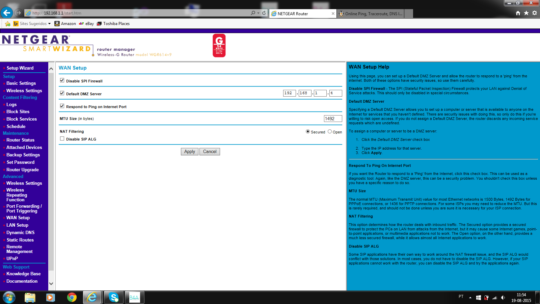Open Skype from the taskbar
540x304 pixels.
tap(114, 297)
